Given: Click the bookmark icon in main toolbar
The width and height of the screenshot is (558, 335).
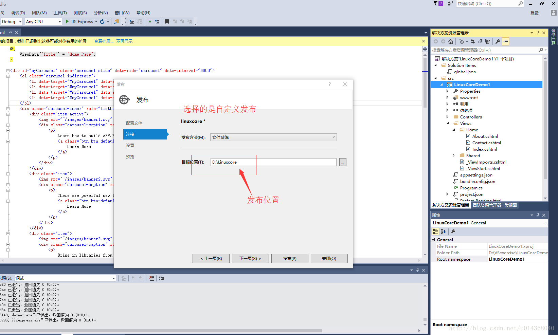Looking at the screenshot, I should (167, 22).
